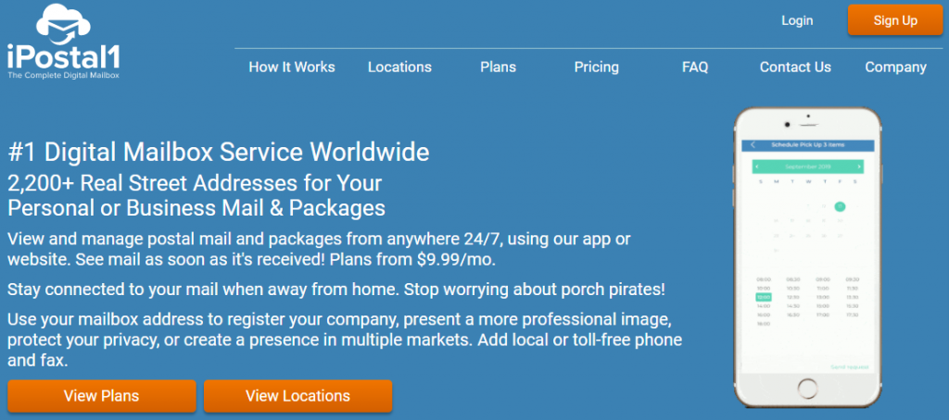Screen dimensions: 949x420
Task: Click the '2,200+ Real Street Addresses' subheading
Action: pyautogui.click(x=196, y=194)
